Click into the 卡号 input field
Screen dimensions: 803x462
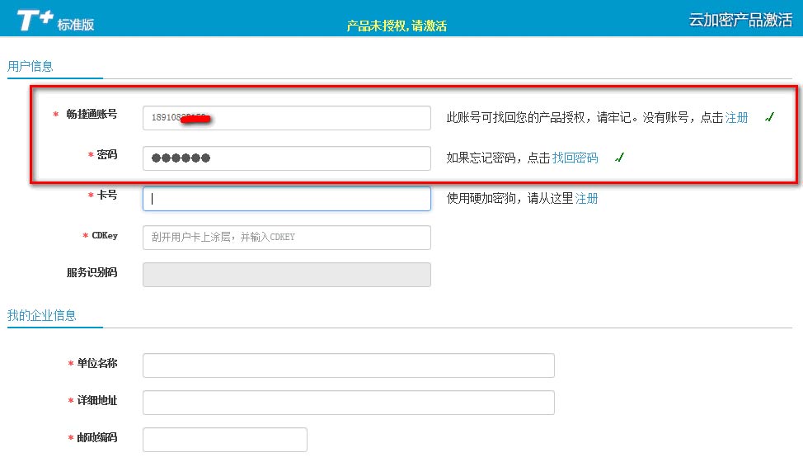point(287,199)
